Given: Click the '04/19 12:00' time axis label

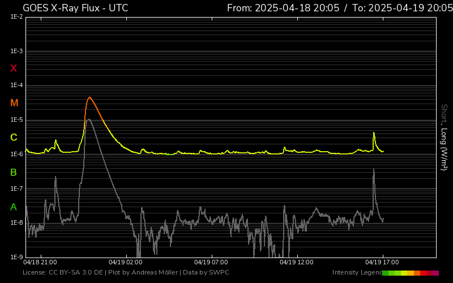Looking at the screenshot, I should (297, 262).
